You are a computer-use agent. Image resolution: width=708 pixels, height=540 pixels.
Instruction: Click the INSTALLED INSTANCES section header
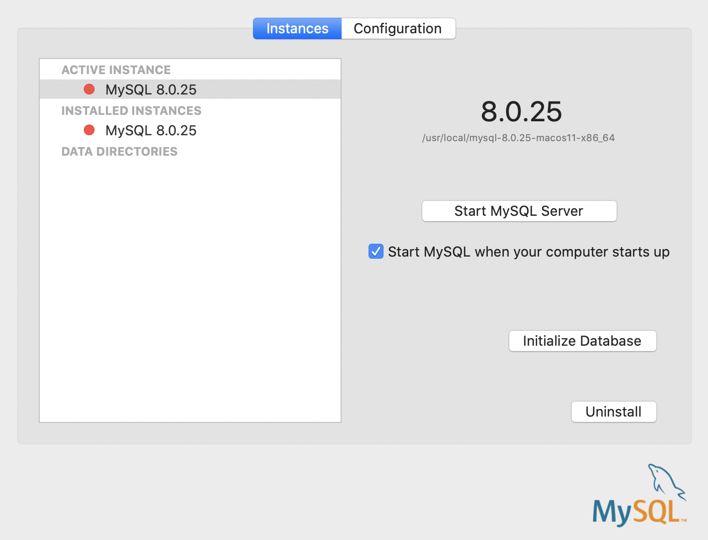[x=131, y=111]
